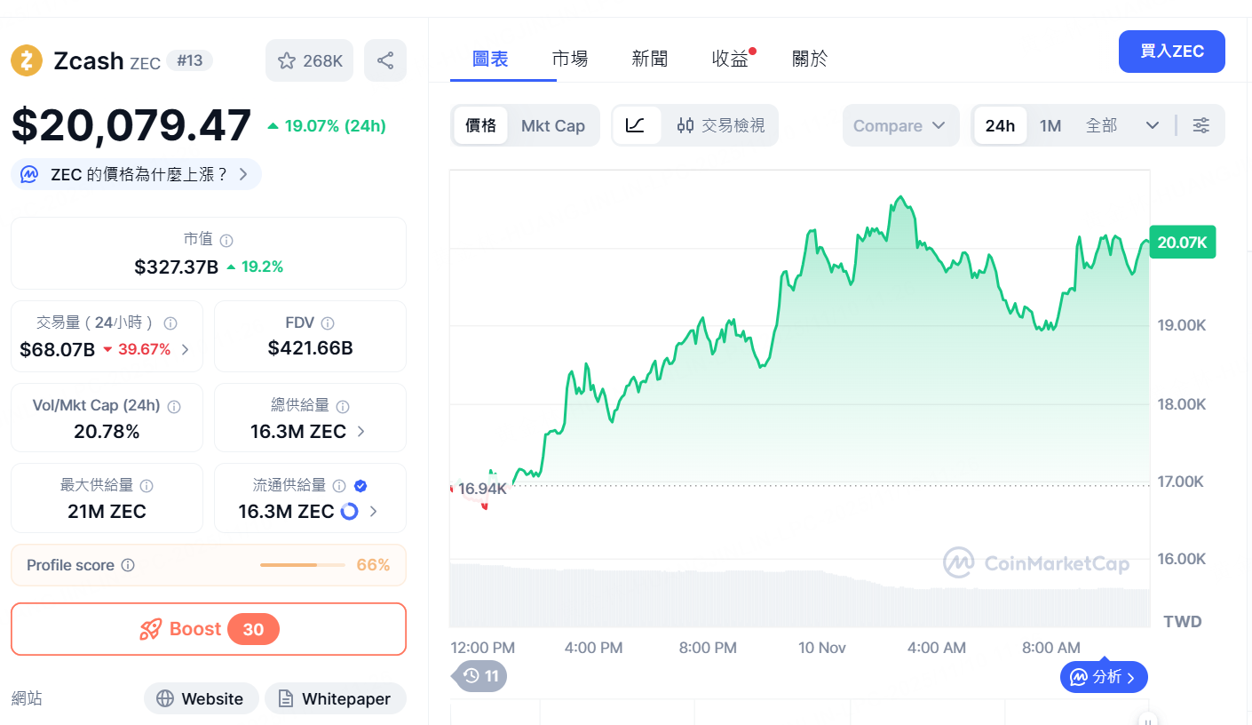1252x725 pixels.
Task: Click the Profile score progress bar
Action: pyautogui.click(x=302, y=565)
